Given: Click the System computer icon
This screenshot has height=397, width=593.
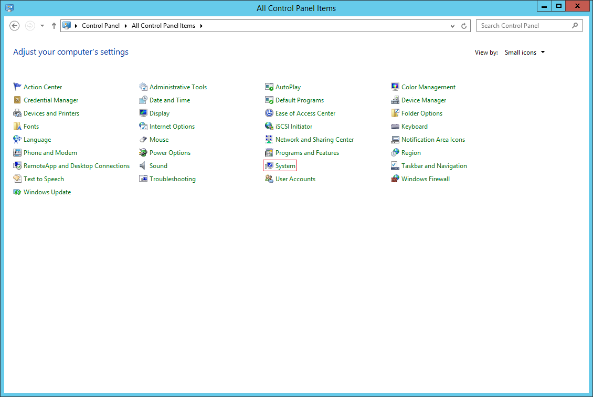Looking at the screenshot, I should [x=269, y=166].
